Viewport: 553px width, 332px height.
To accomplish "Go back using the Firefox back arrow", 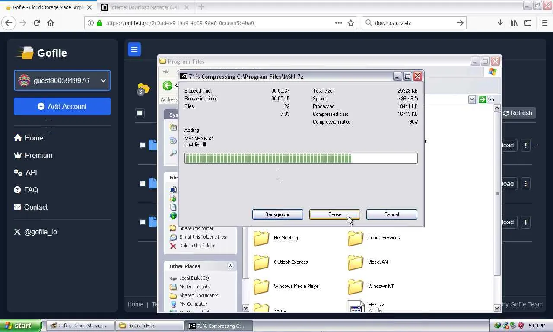I will [x=9, y=23].
